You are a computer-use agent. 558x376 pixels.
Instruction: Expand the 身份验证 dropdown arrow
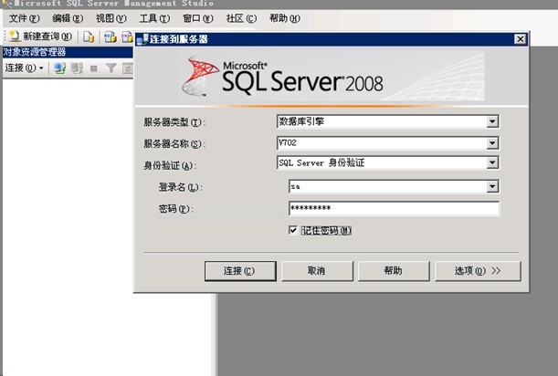(492, 163)
